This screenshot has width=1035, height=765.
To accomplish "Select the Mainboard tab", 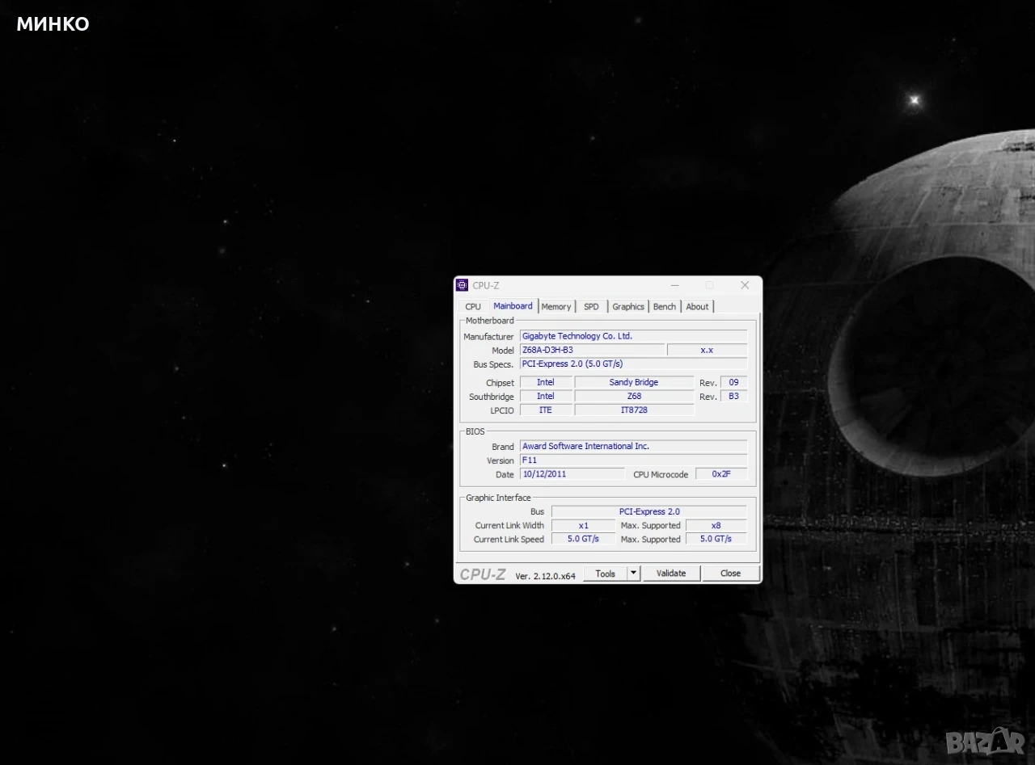I will click(513, 306).
